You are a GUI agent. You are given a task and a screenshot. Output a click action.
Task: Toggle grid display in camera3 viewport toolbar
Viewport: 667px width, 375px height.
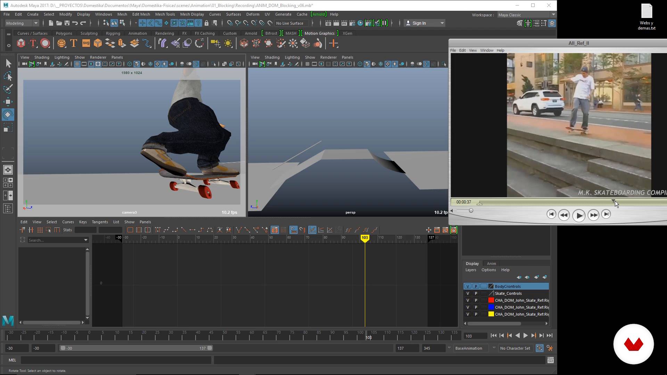[77, 64]
